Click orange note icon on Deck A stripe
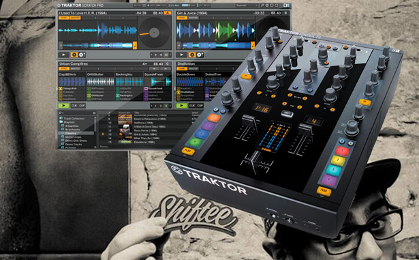This screenshot has height=260, width=419. 135,46
